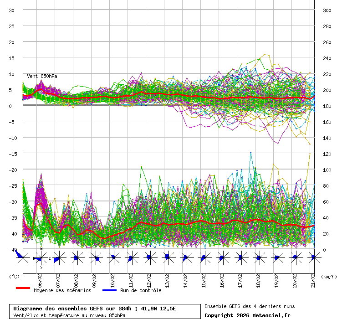Click the 'Run de contrôle' legend text
This screenshot has width=337, height=319.
(141, 290)
